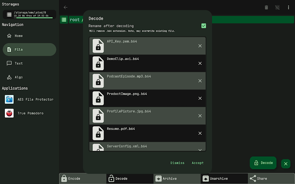
Task: Click the deselect-all icon in toolbar
Action: pos(277,7)
